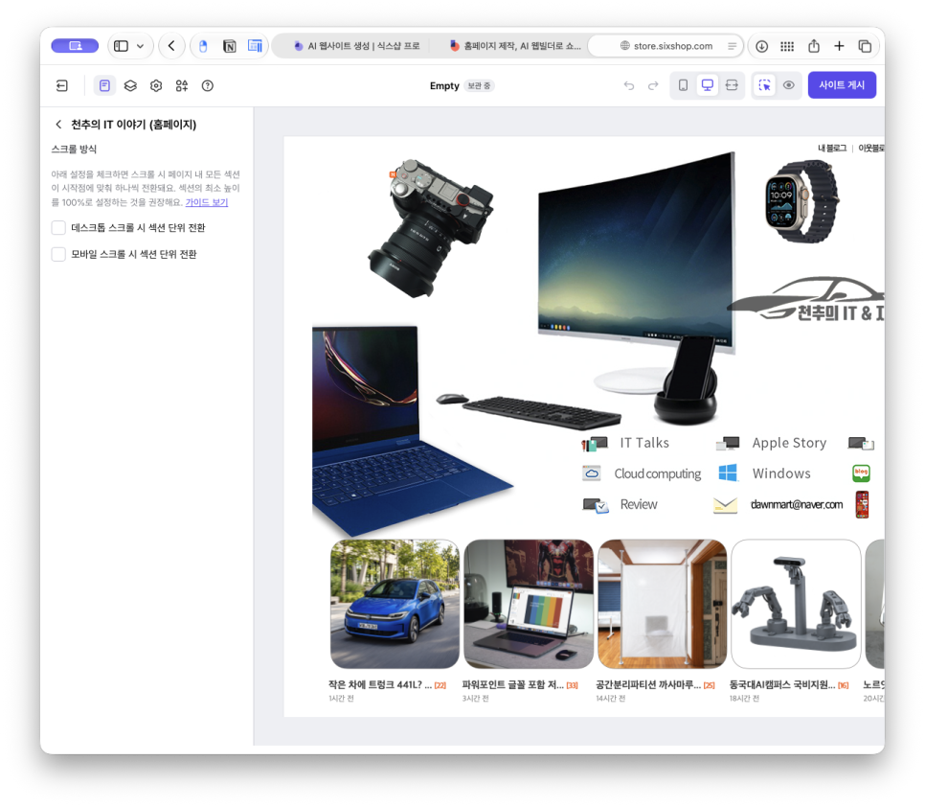Open the pinned mouse icon tab
Image resolution: width=925 pixels, height=807 pixels.
204,46
